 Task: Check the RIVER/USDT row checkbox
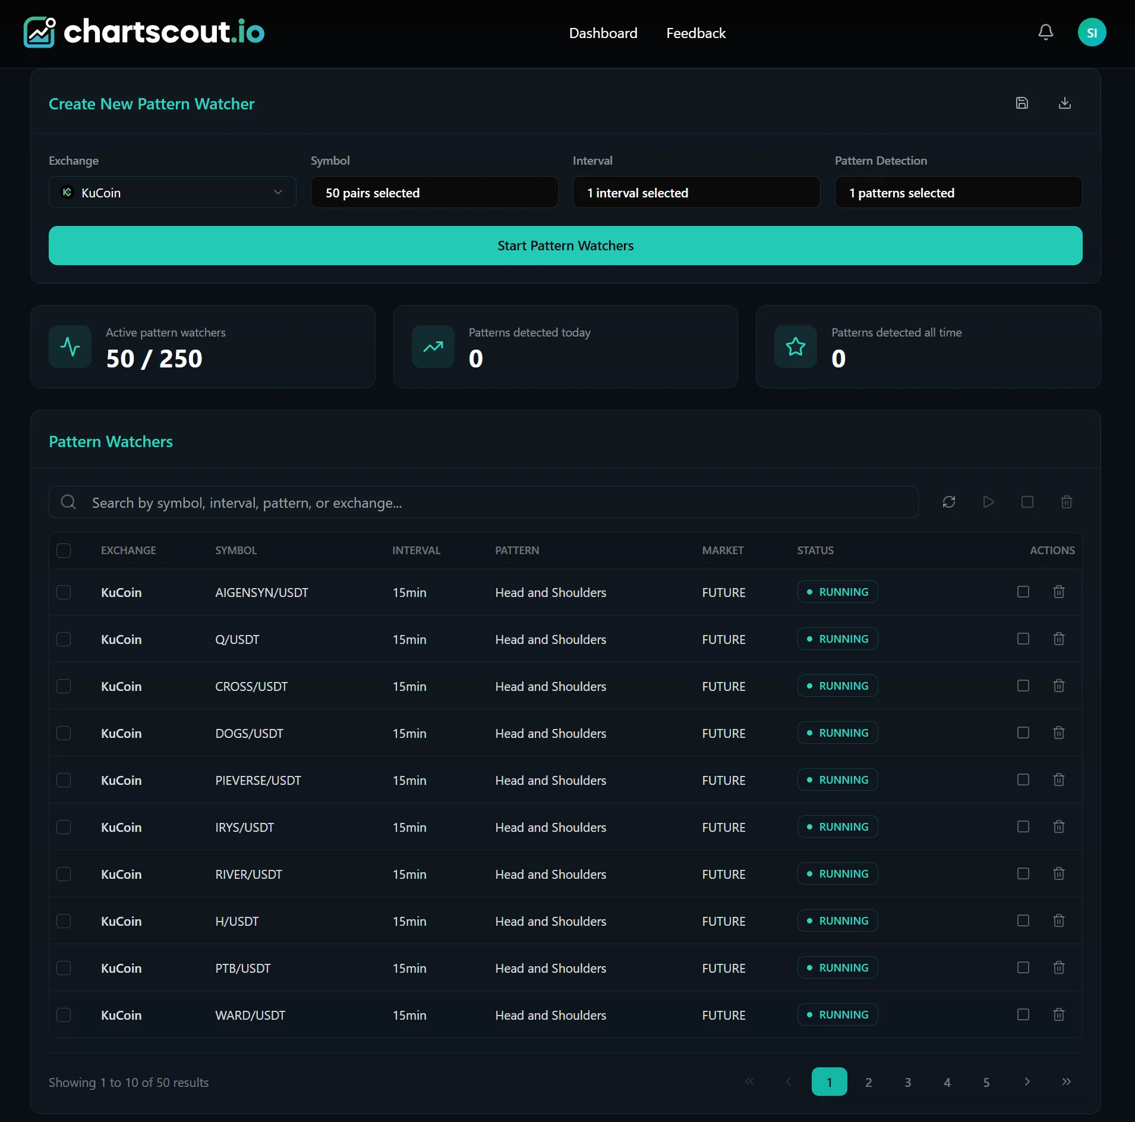click(x=64, y=874)
